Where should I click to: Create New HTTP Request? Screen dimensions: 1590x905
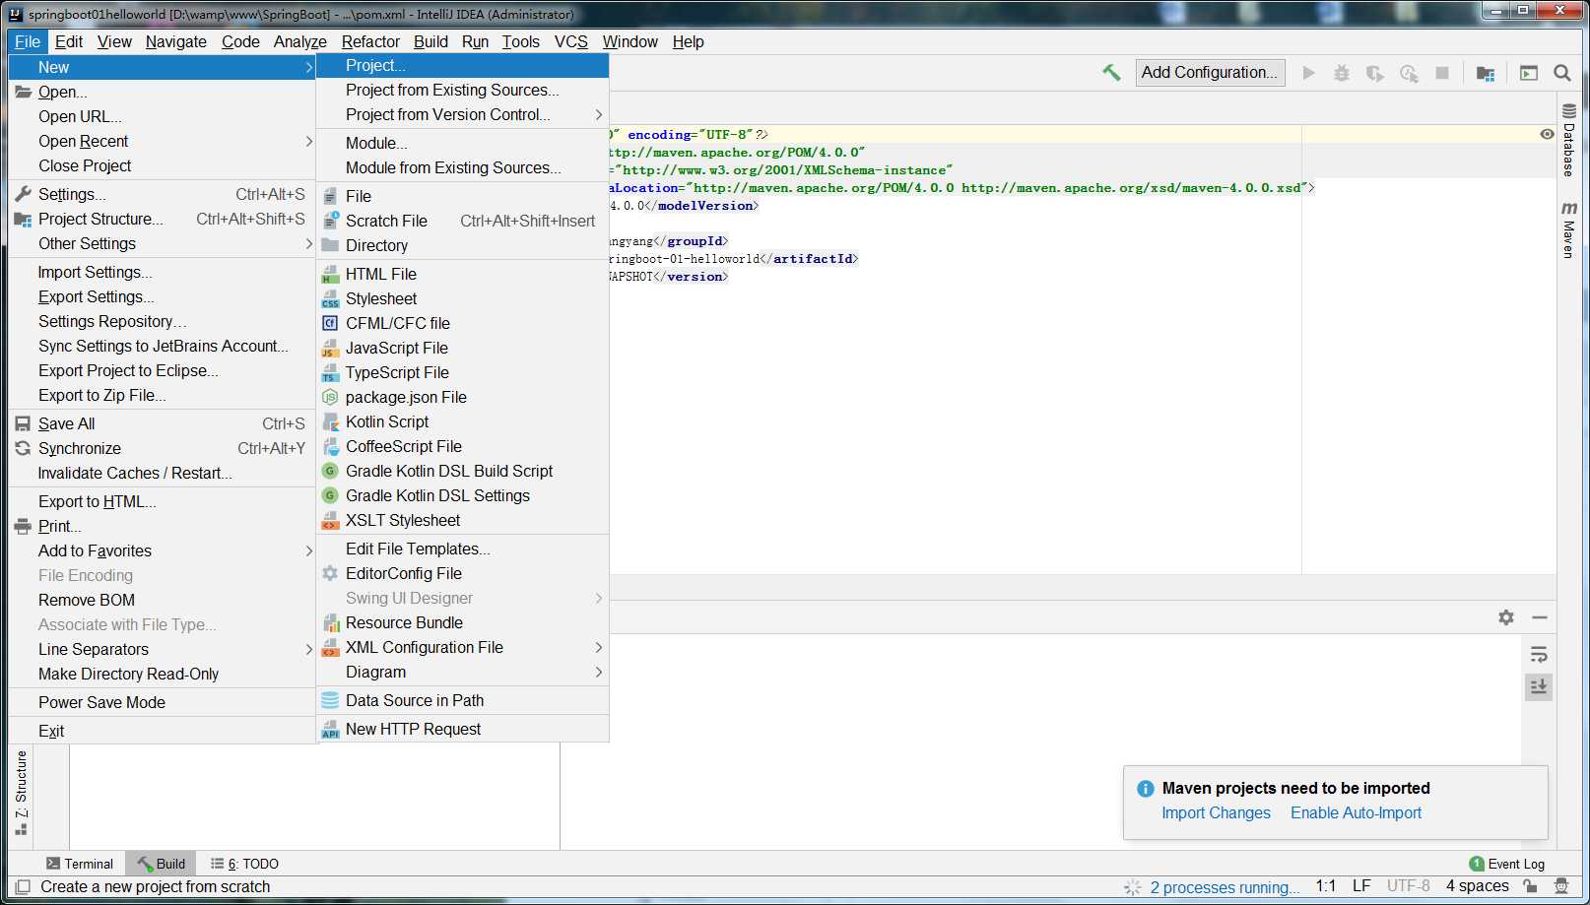(x=462, y=729)
